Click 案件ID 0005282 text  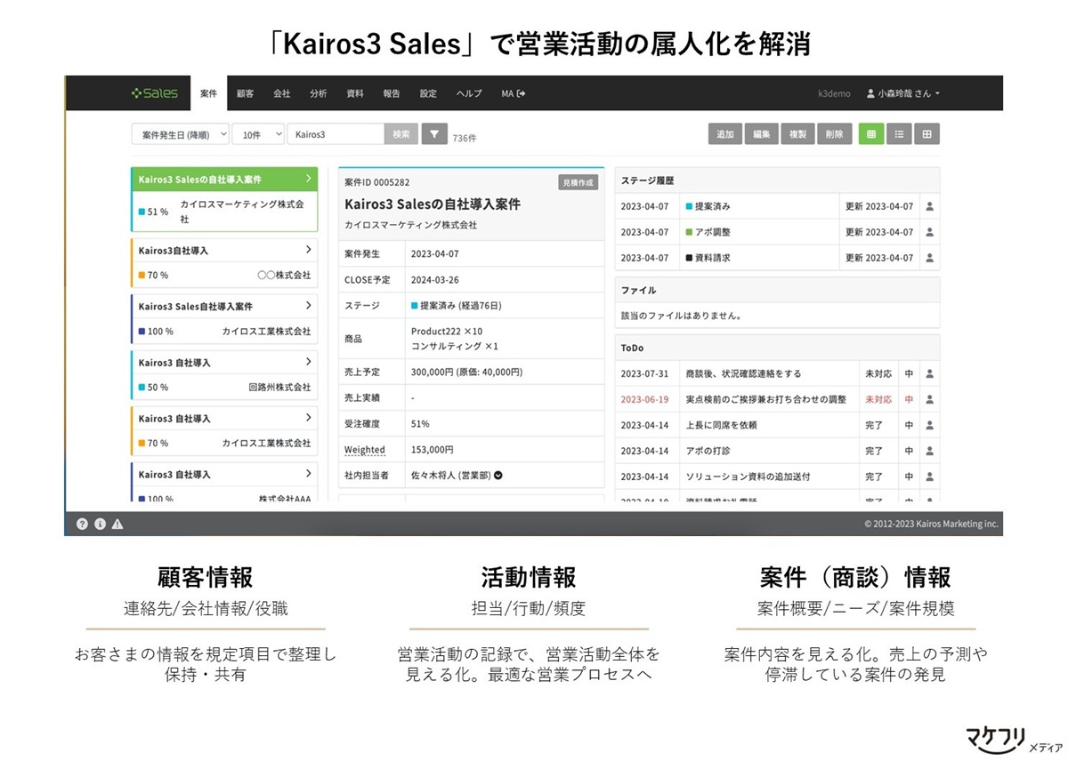(x=377, y=182)
